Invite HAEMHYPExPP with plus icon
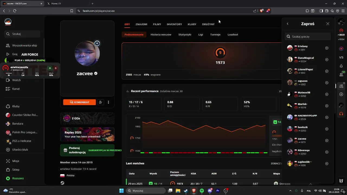 (327, 117)
